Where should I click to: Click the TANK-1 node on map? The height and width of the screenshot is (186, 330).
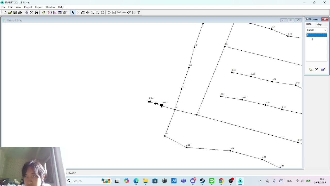tap(162, 105)
